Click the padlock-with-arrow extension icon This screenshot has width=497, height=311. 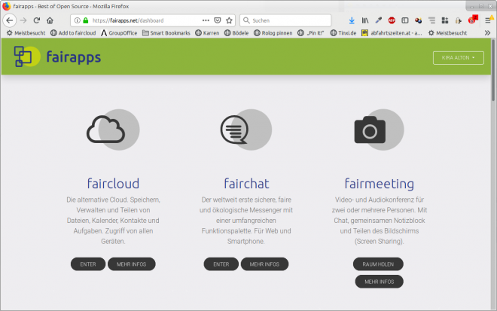(x=459, y=20)
